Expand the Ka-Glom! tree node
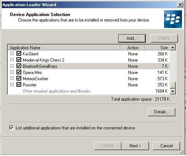 click(12, 54)
